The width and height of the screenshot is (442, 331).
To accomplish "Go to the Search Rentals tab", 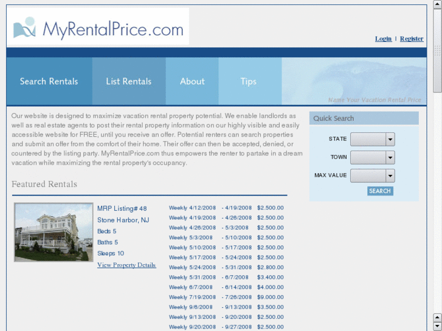I will [49, 81].
